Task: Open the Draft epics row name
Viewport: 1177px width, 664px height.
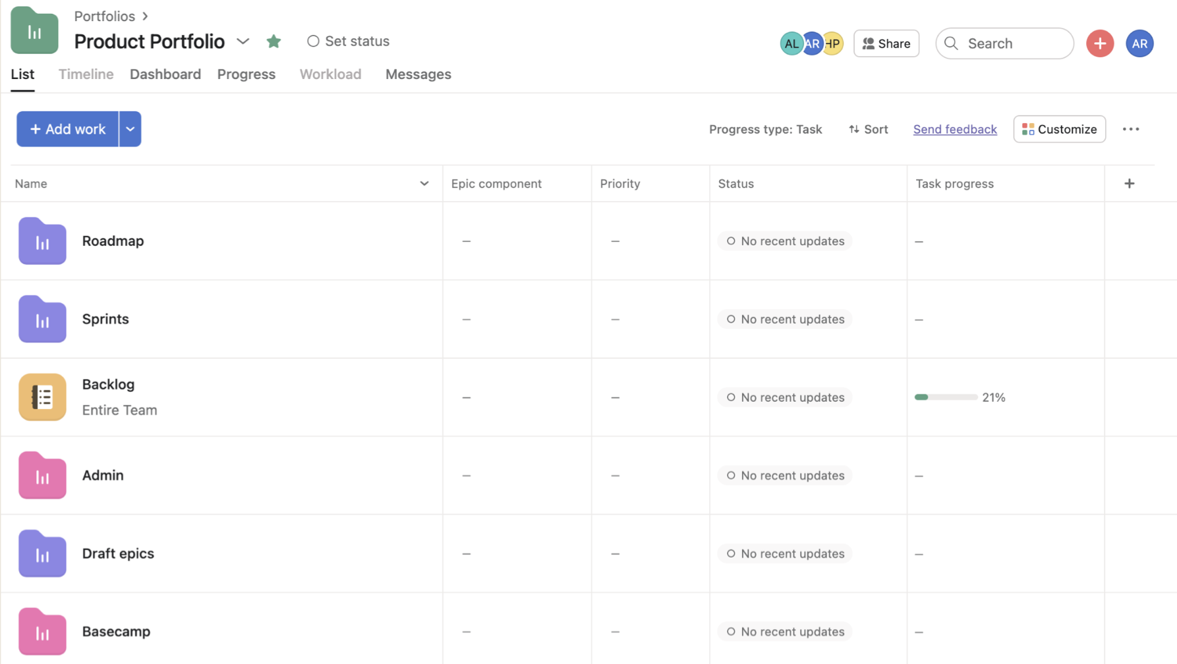Action: click(118, 553)
